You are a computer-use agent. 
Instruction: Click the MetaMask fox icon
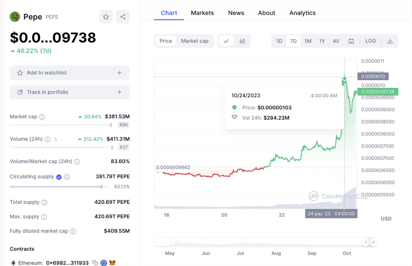click(113, 263)
